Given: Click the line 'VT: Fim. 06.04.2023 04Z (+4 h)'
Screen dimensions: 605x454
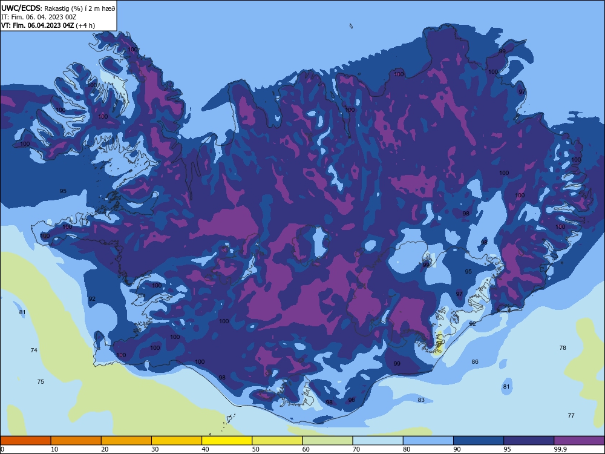Looking at the screenshot, I should pyautogui.click(x=48, y=25).
